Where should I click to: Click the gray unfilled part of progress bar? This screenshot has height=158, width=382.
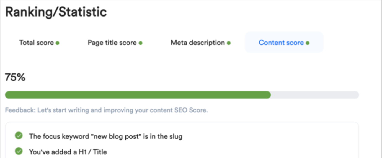tap(315, 95)
